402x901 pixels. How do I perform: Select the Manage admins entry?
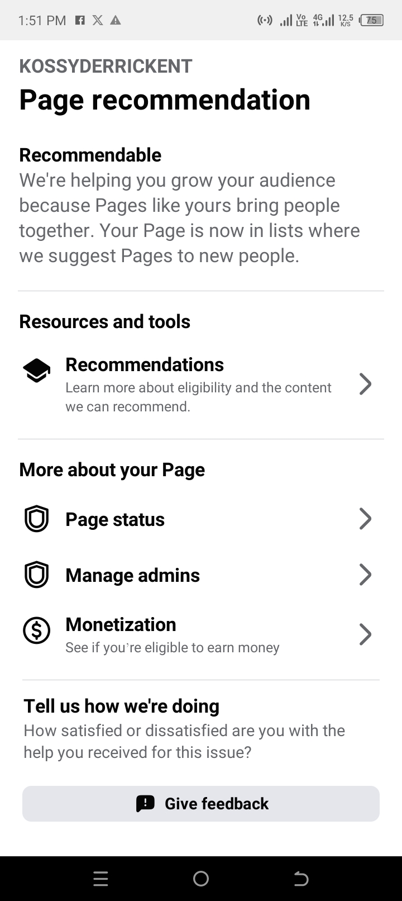pyautogui.click(x=132, y=576)
